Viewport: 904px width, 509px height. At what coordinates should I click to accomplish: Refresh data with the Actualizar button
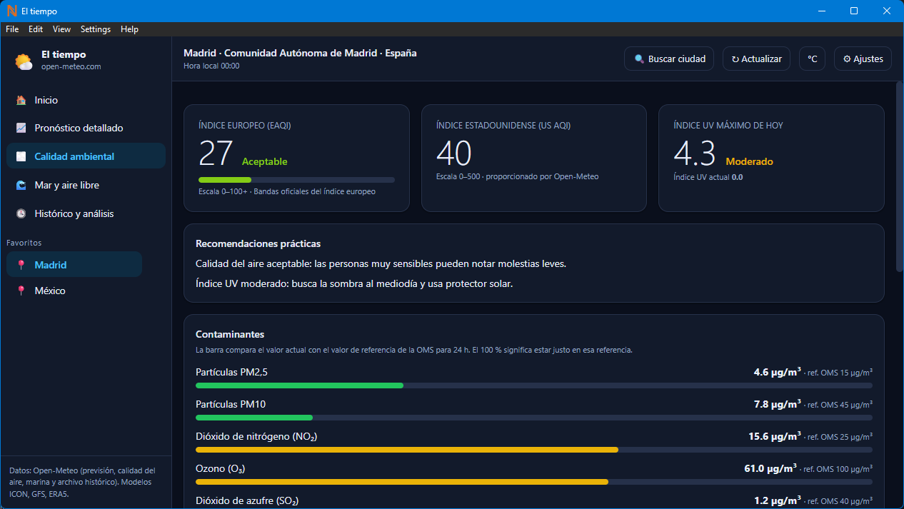point(756,59)
